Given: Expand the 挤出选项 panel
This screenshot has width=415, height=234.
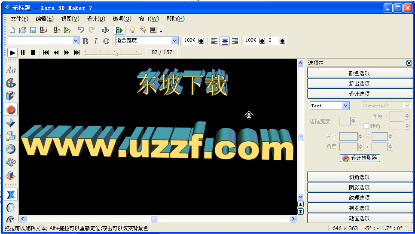Looking at the screenshot, I should click(360, 84).
